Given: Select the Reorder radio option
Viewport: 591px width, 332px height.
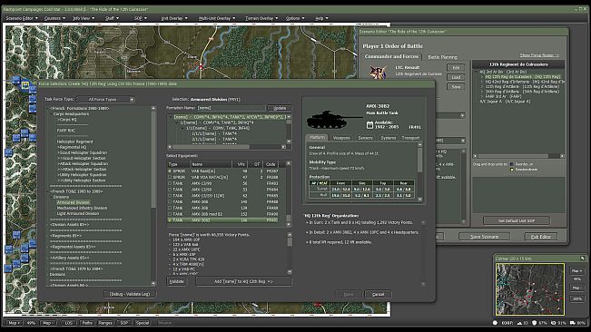Looking at the screenshot, I should point(512,164).
